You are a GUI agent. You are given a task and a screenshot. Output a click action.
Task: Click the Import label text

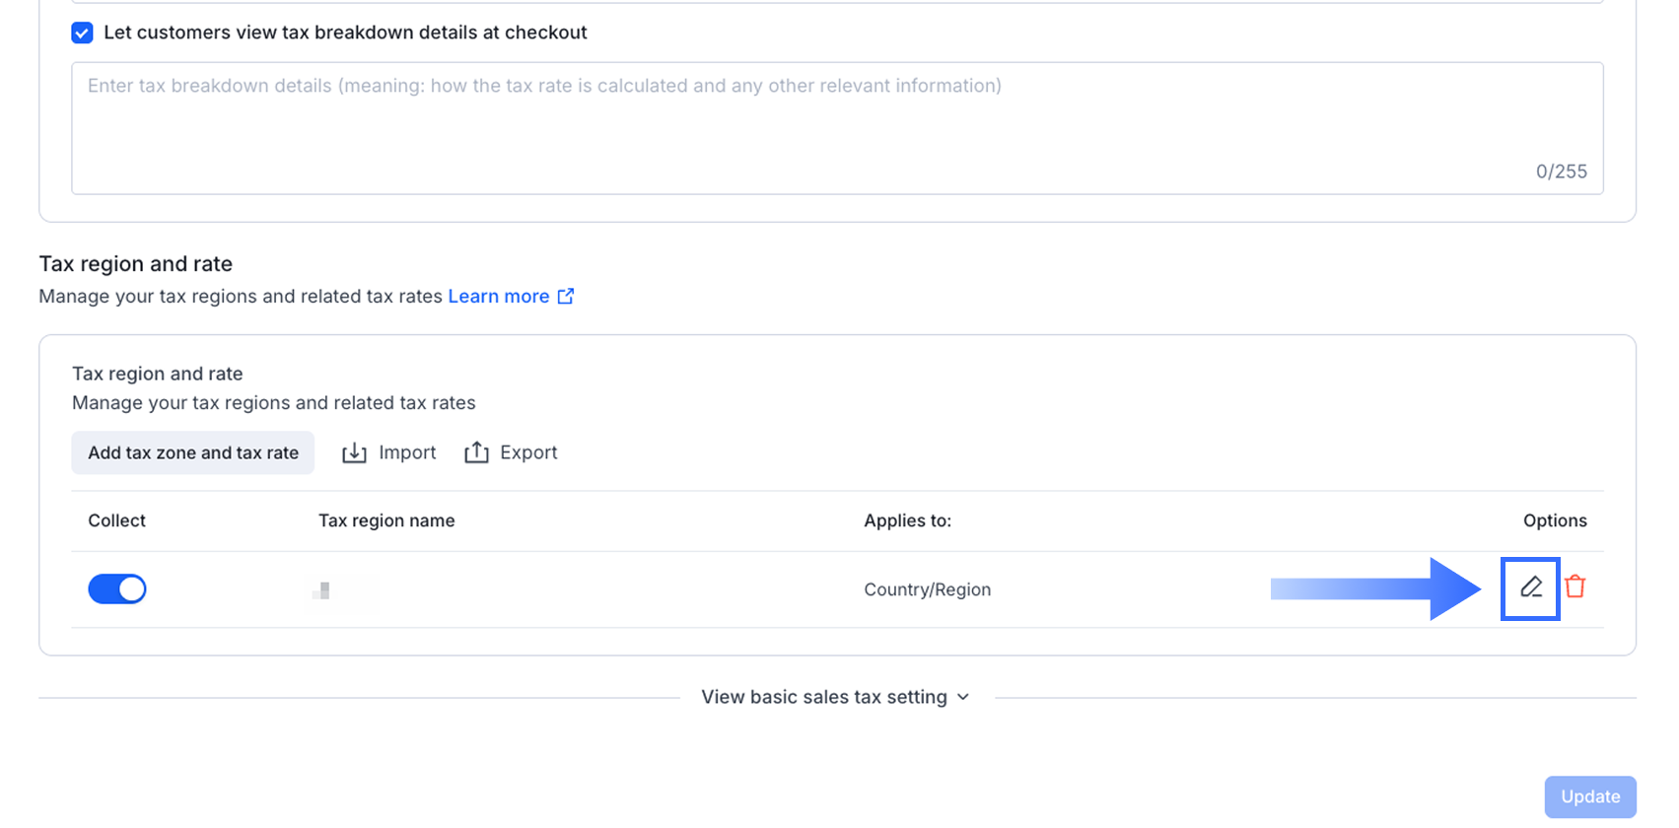click(x=407, y=452)
